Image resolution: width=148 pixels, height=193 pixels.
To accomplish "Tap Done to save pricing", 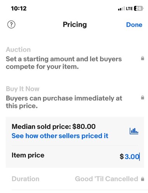I will tap(134, 25).
